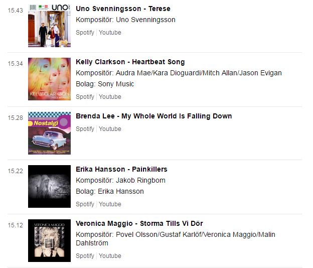Click the Kelly Clarkson album cover thumbnail

49,79
